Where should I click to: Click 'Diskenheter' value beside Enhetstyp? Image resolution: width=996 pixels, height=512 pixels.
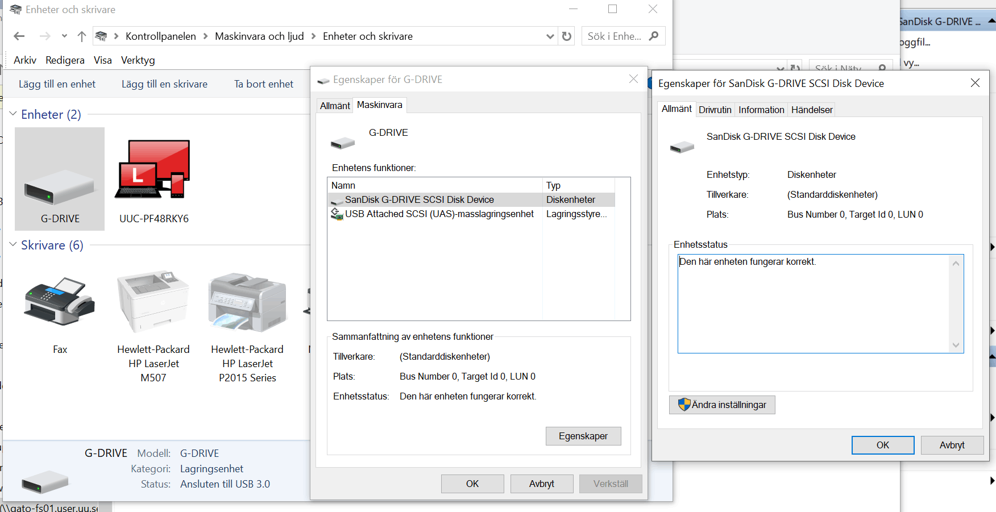[x=811, y=174]
